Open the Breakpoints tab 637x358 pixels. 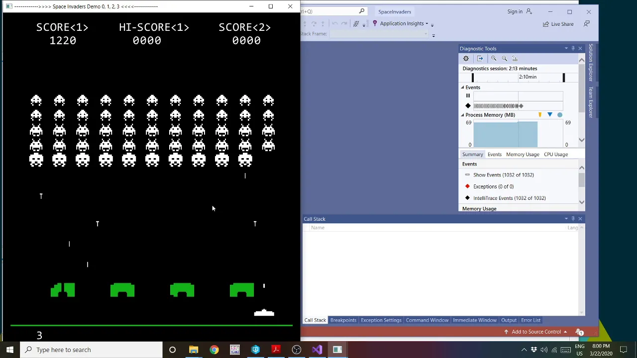tap(343, 320)
